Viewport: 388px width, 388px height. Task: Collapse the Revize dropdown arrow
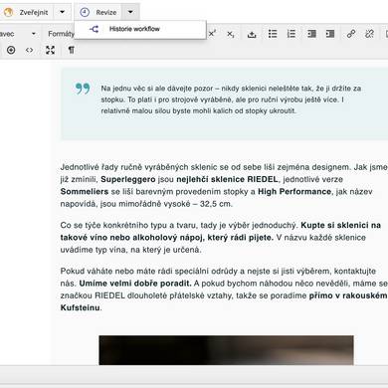(130, 12)
